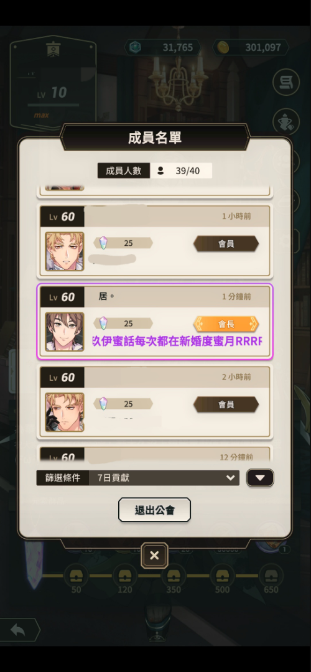
Task: Close the member list with X button
Action: tap(154, 556)
